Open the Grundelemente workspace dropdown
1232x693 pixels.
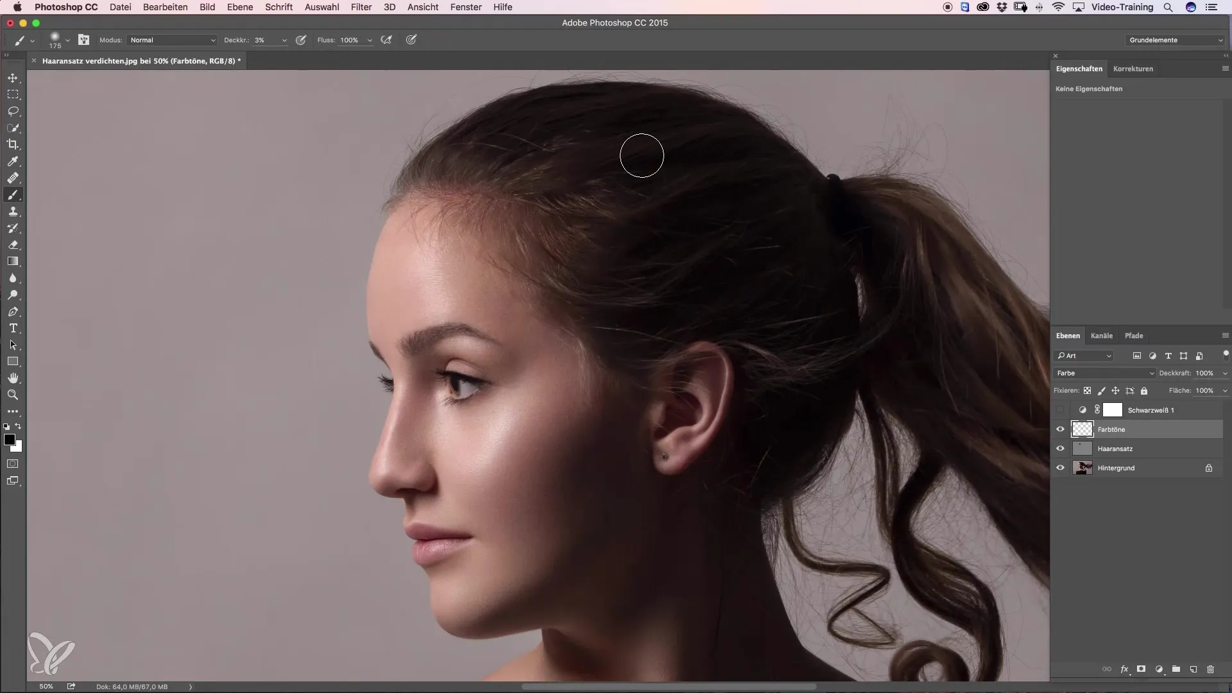coord(1176,40)
